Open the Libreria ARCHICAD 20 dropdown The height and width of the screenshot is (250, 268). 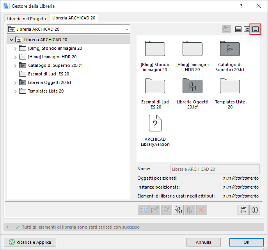(69, 29)
